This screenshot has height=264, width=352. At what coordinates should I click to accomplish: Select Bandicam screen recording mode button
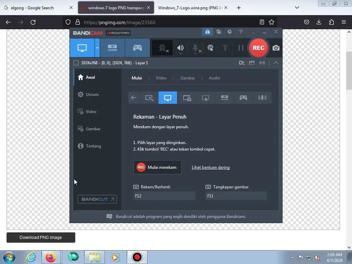pos(82,48)
